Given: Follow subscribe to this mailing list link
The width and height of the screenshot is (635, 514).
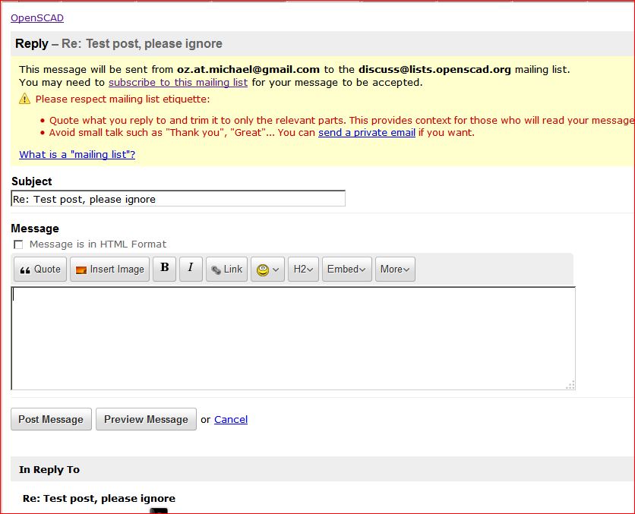Looking at the screenshot, I should click(x=178, y=82).
